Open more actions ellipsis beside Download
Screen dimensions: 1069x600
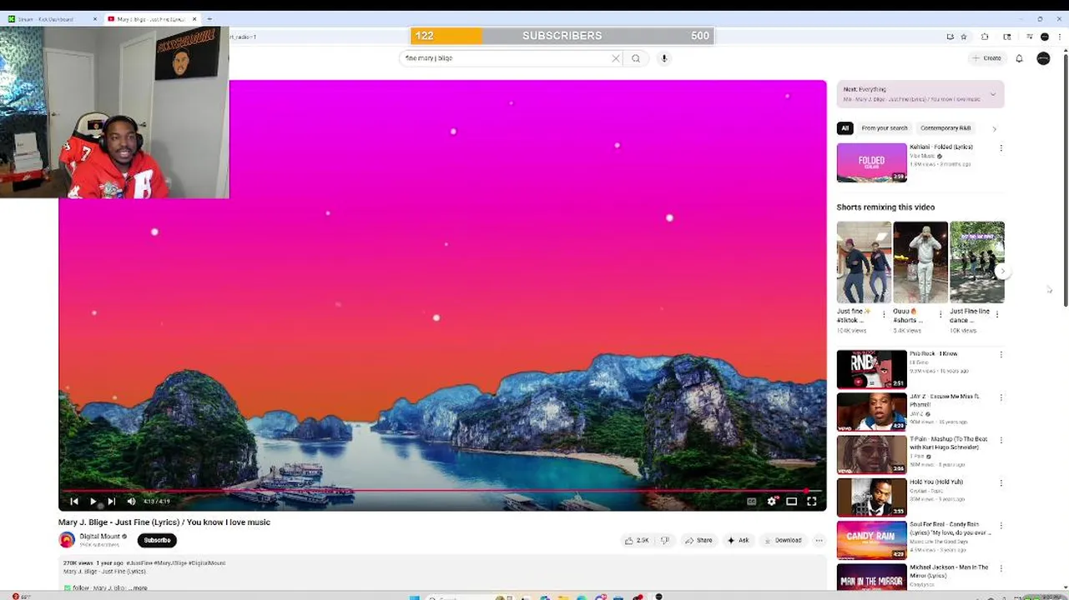click(x=819, y=540)
